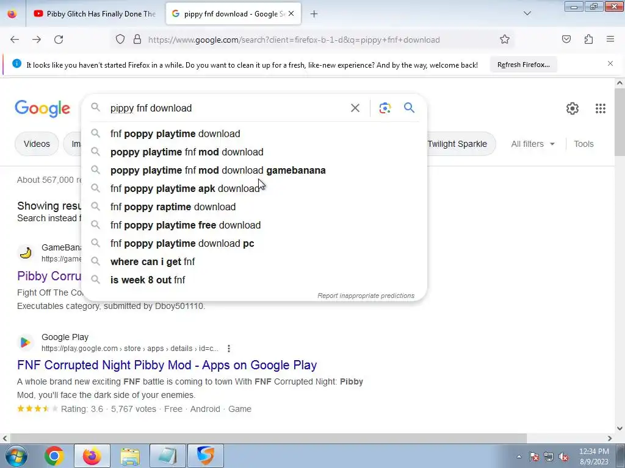Open more options for Google Play result
625x468 pixels.
tap(229, 349)
